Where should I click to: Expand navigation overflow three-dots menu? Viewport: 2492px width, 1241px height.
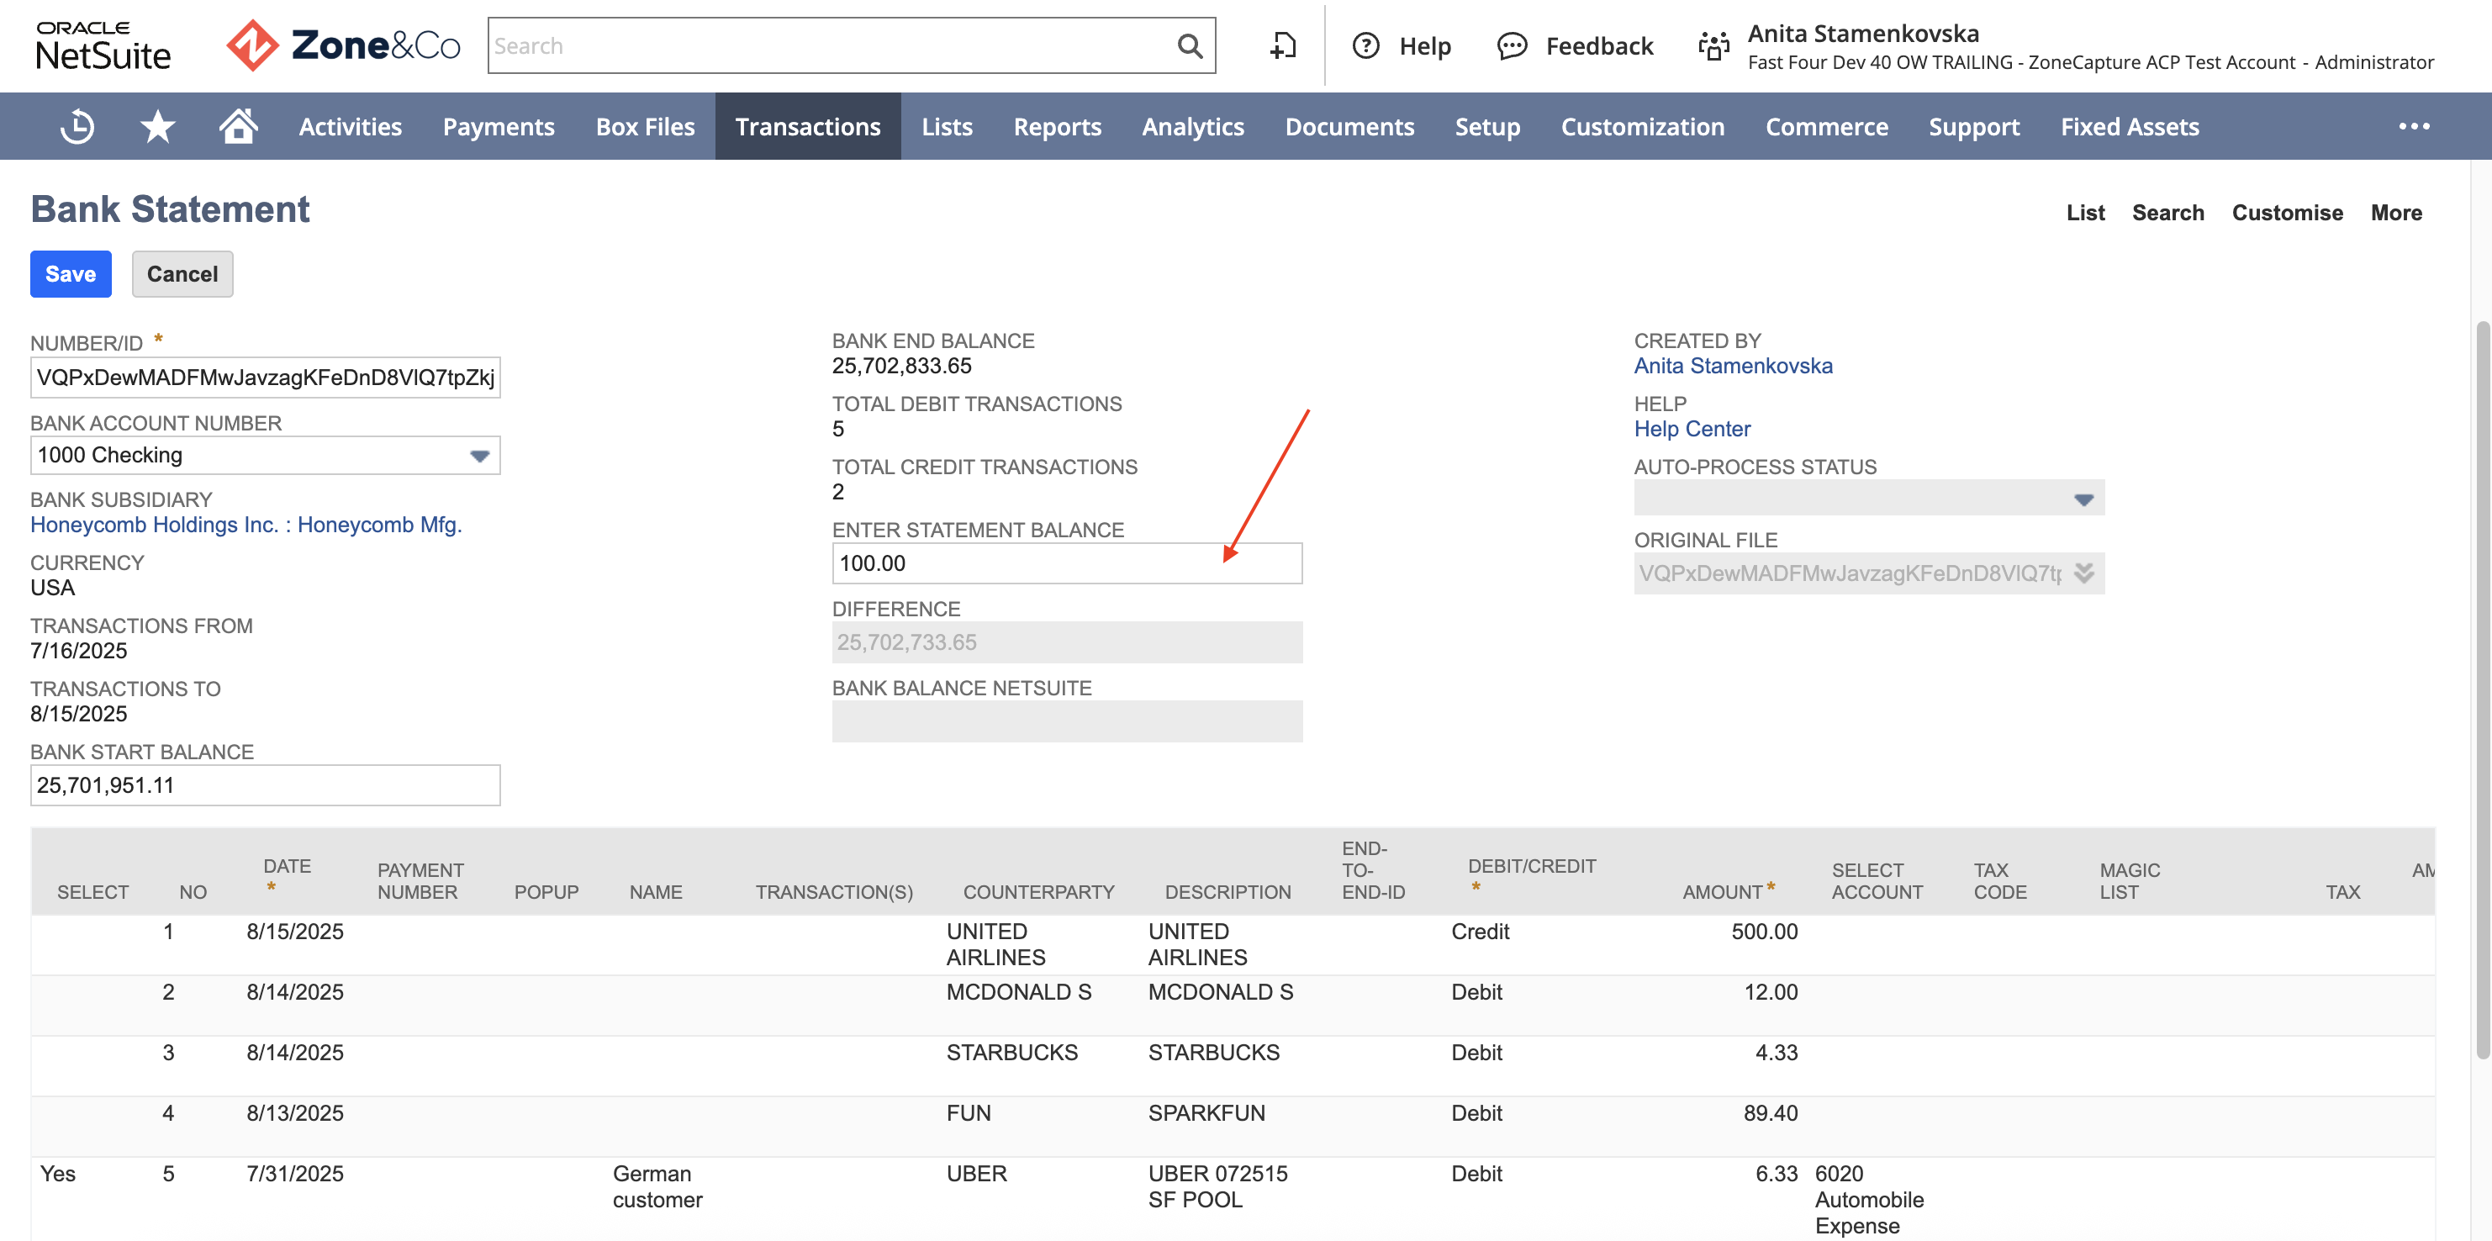2414,126
